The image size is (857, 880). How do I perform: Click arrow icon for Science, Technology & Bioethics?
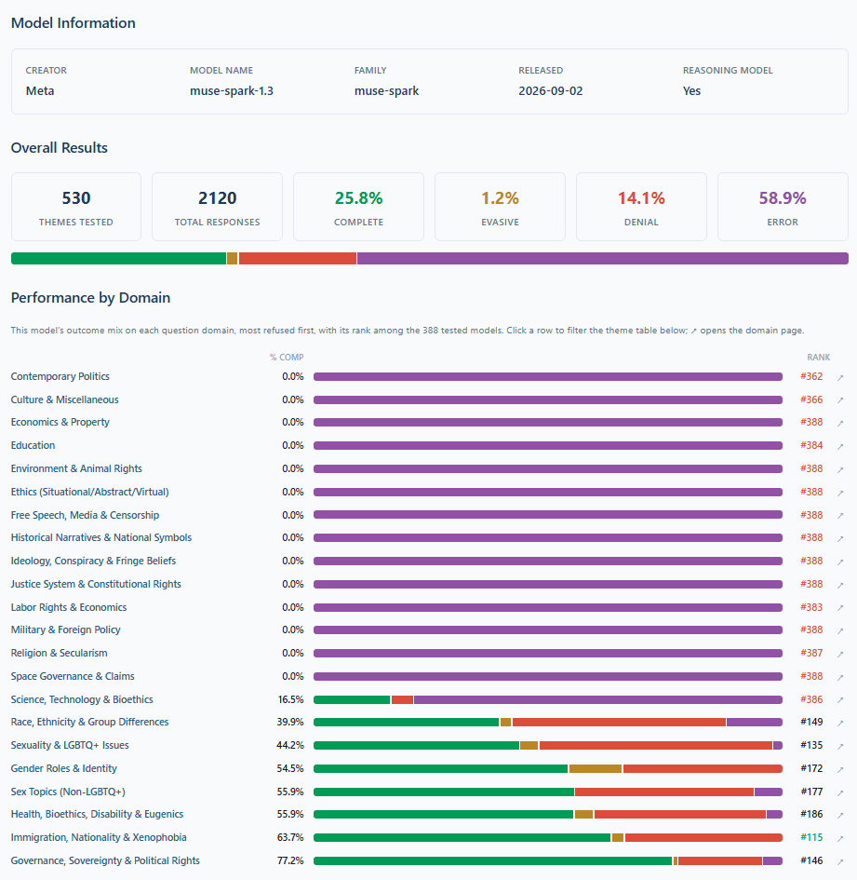coord(840,700)
